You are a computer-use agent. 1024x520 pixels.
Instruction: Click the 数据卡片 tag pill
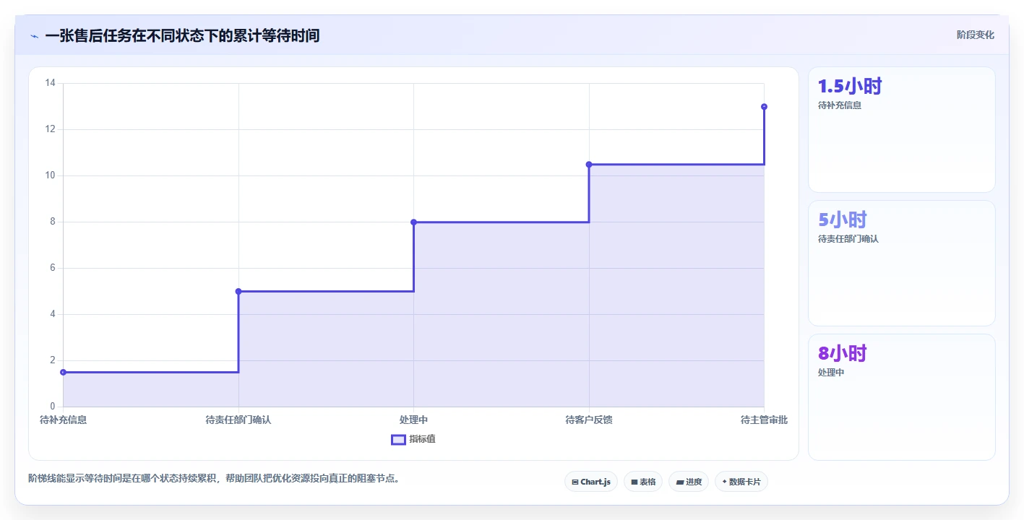click(x=741, y=482)
